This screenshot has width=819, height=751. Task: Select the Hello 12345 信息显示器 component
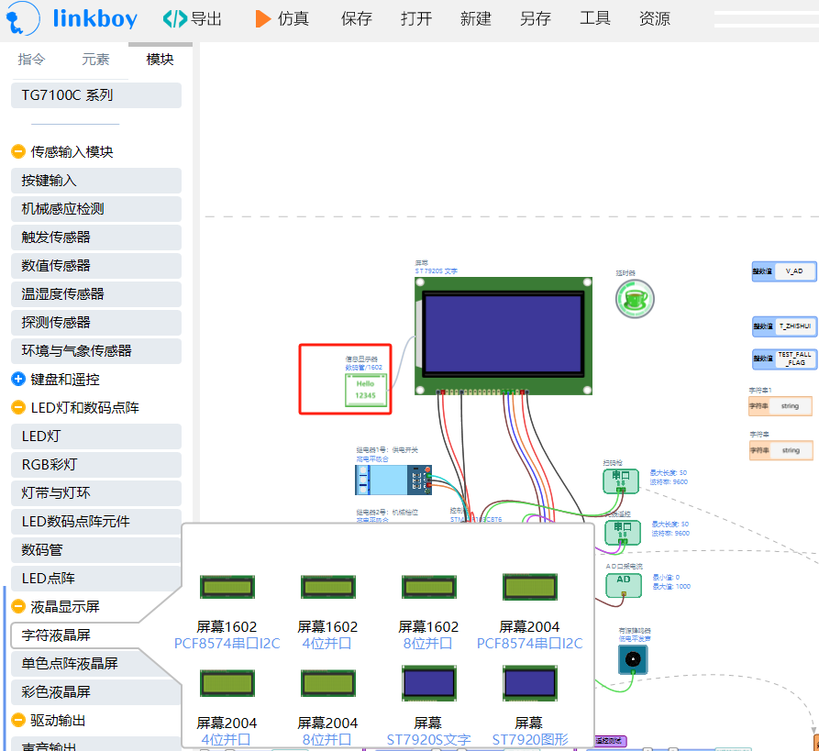click(x=366, y=390)
